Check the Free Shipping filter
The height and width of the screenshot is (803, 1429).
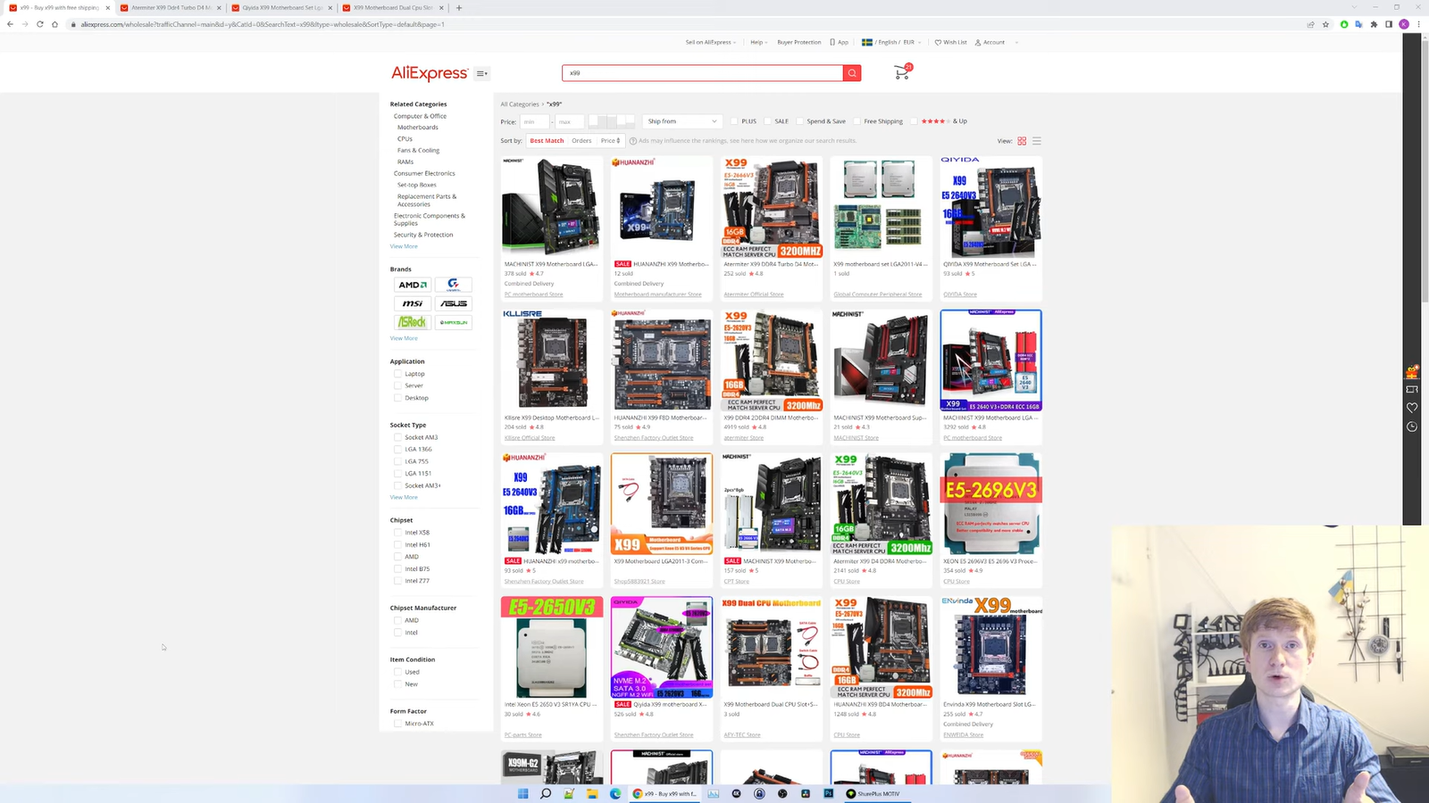[x=857, y=121]
